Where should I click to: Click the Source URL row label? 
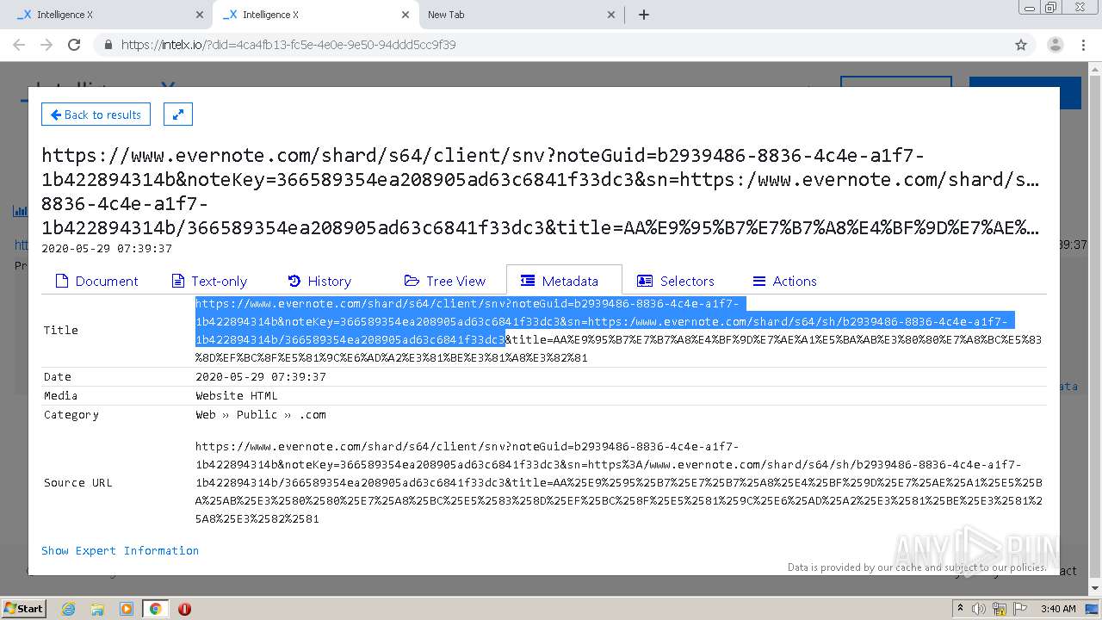[78, 483]
